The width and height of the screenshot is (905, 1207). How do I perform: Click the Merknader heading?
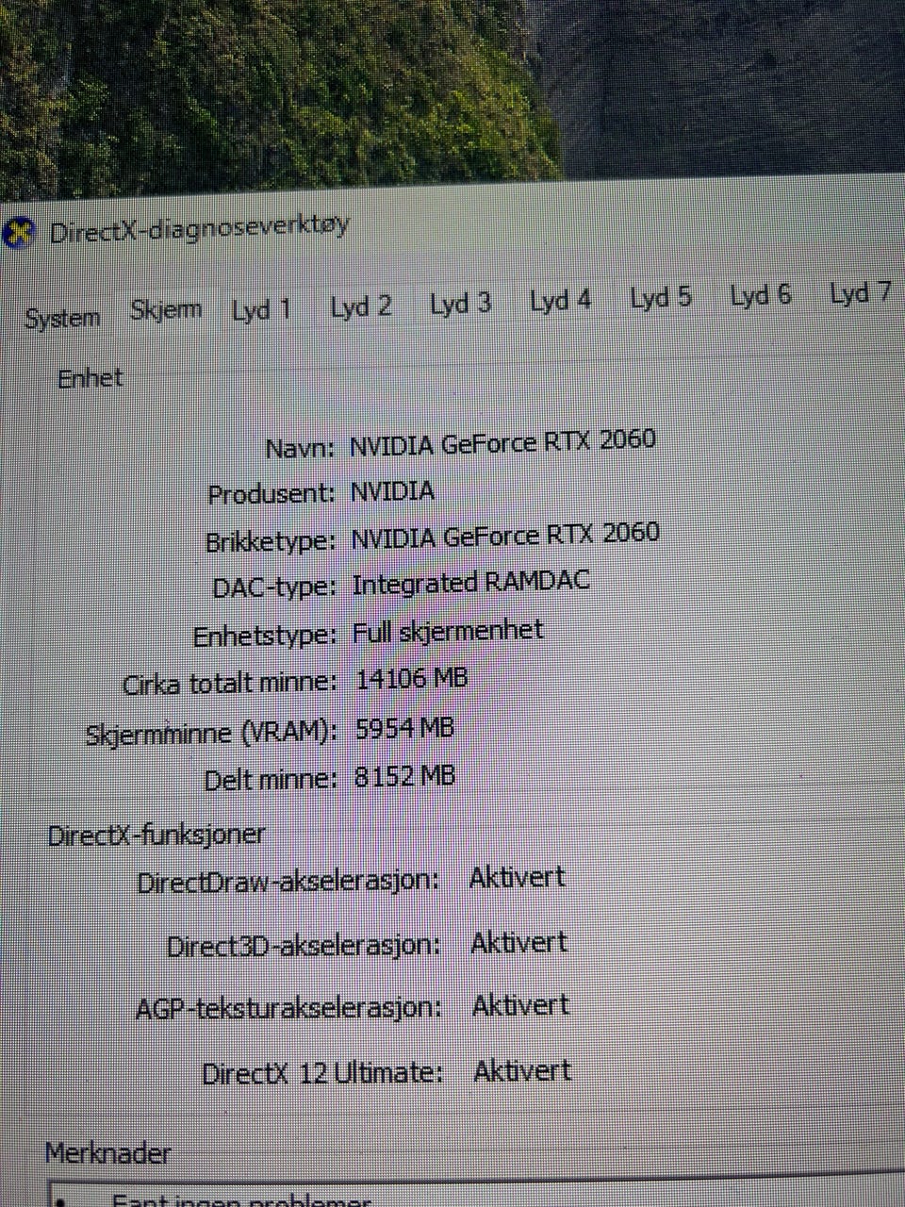107,1153
